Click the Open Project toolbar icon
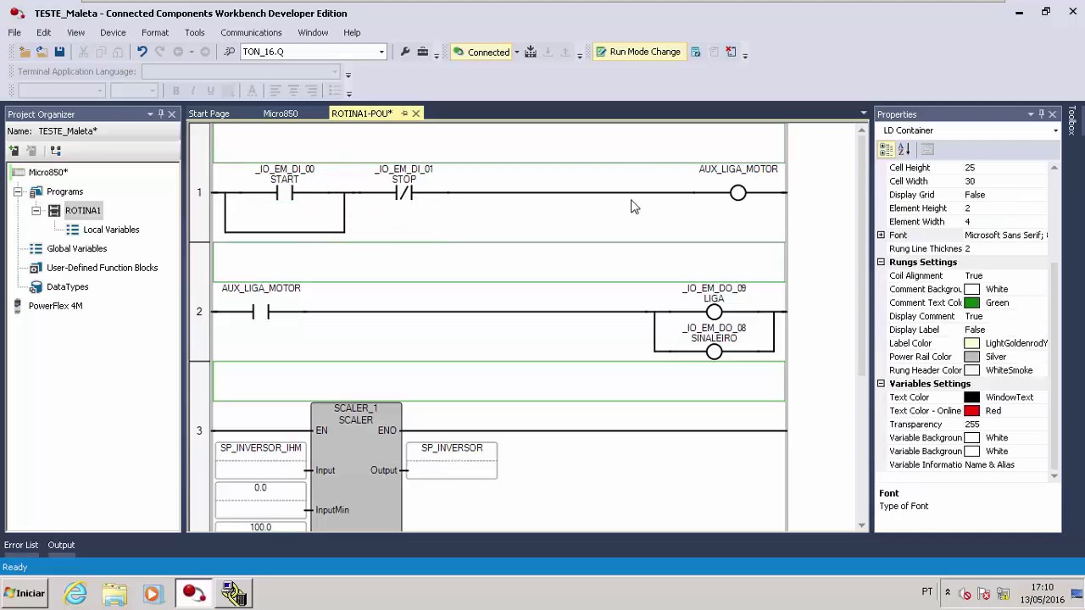Image resolution: width=1085 pixels, height=610 pixels. click(x=42, y=52)
